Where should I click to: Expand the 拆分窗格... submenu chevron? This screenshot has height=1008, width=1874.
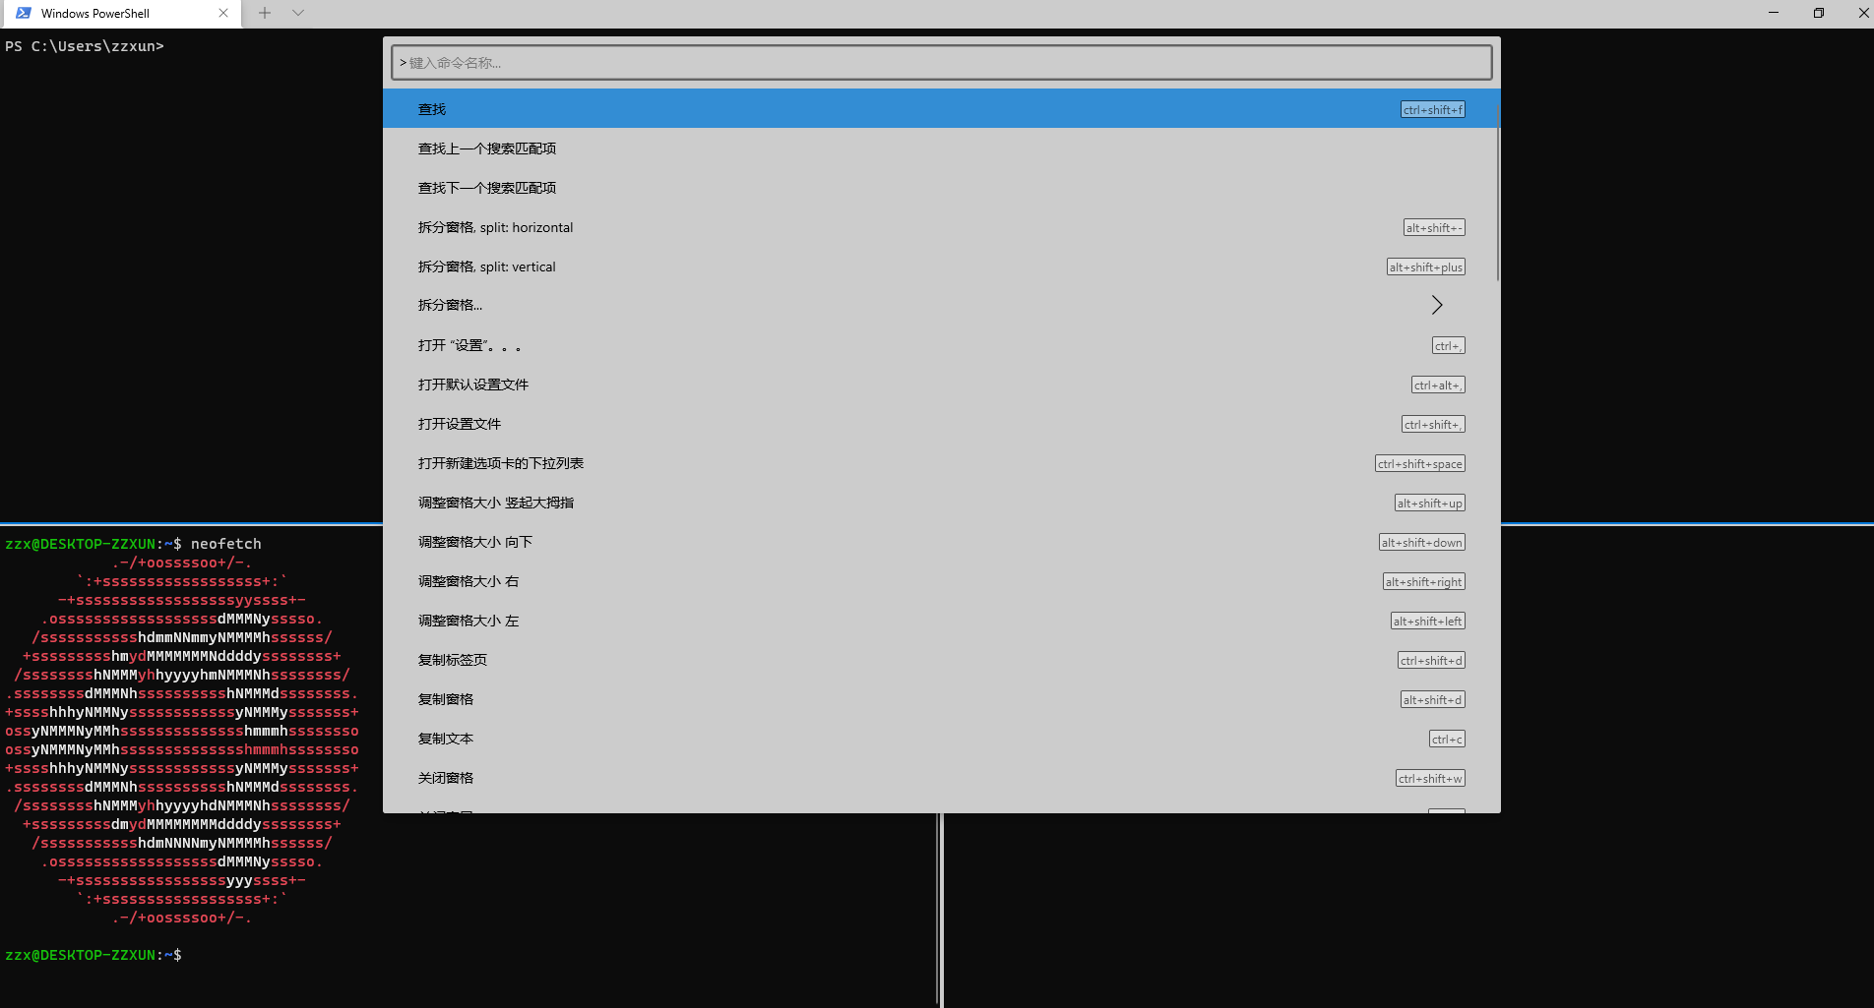tap(1437, 305)
